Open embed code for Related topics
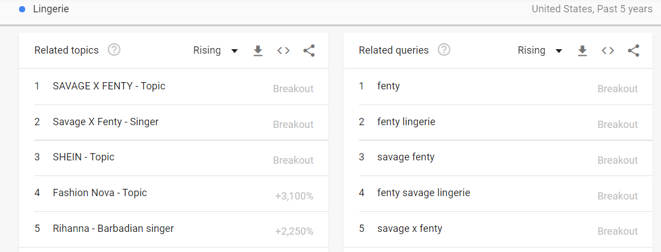This screenshot has height=252, width=661. [284, 51]
